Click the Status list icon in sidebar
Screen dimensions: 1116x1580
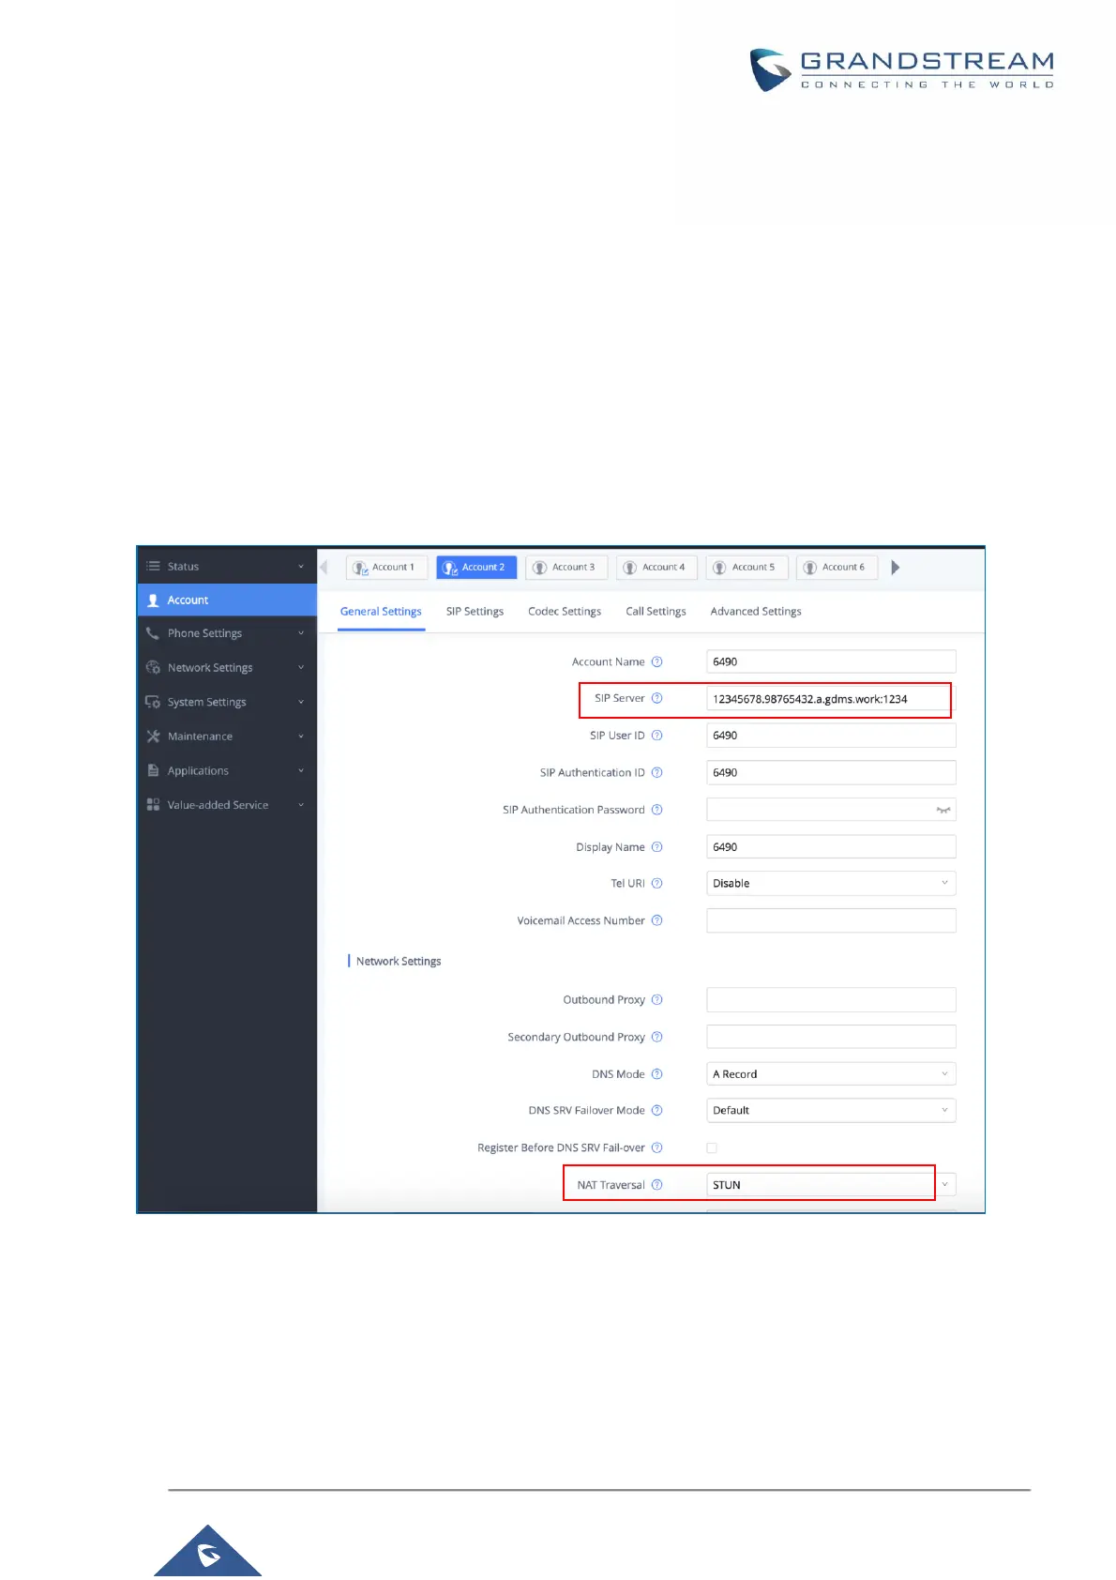[x=153, y=566]
